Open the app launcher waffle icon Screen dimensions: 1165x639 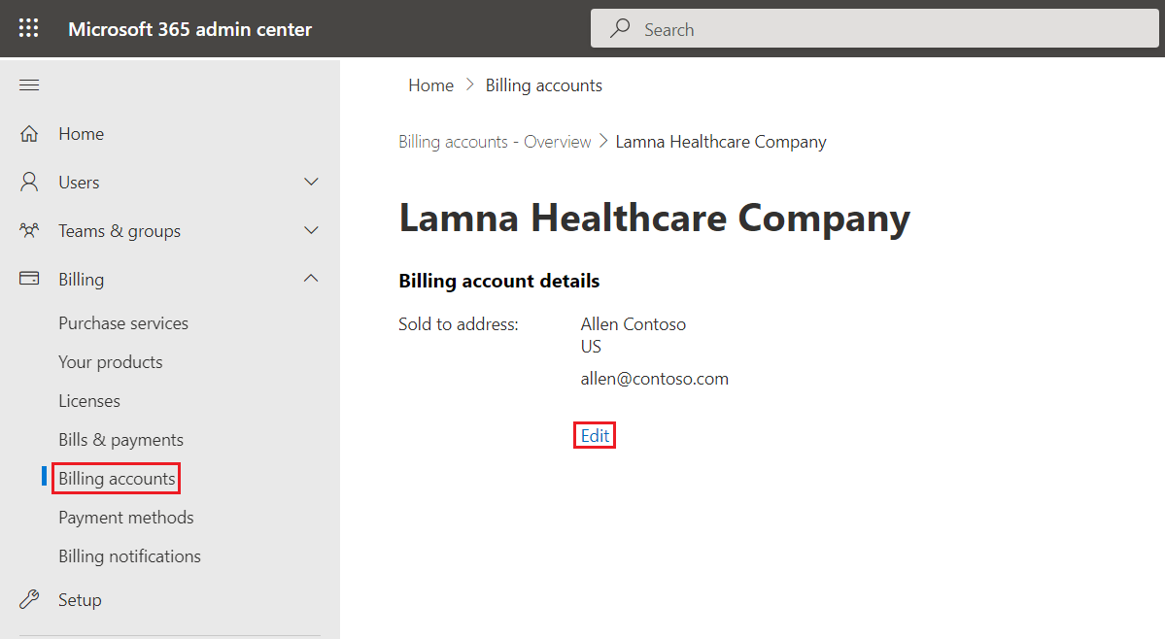click(x=28, y=28)
